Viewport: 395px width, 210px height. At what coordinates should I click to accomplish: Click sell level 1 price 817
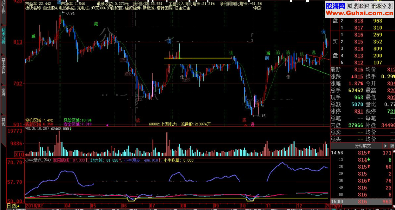359,28
